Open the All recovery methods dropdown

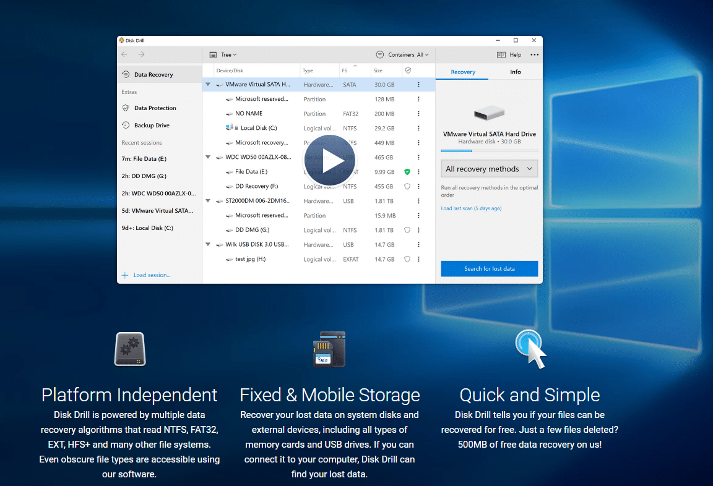tap(490, 169)
